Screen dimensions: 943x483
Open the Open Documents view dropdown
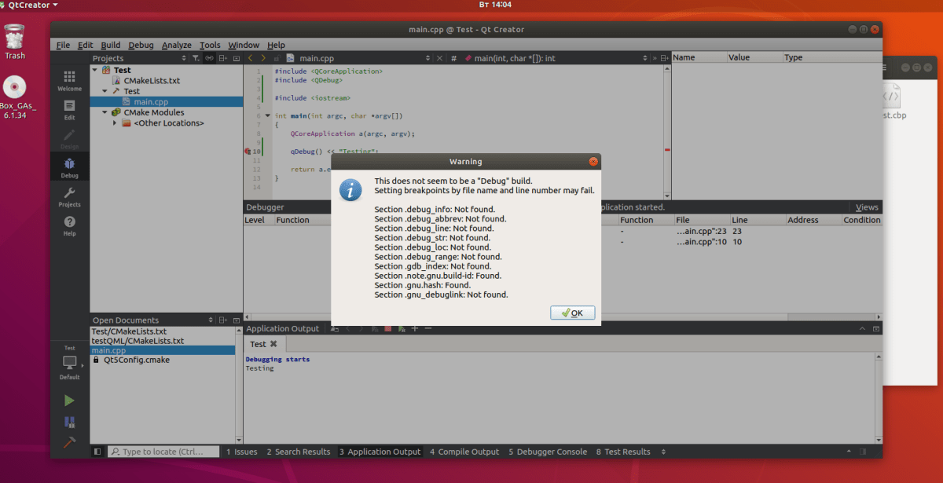[x=210, y=320]
